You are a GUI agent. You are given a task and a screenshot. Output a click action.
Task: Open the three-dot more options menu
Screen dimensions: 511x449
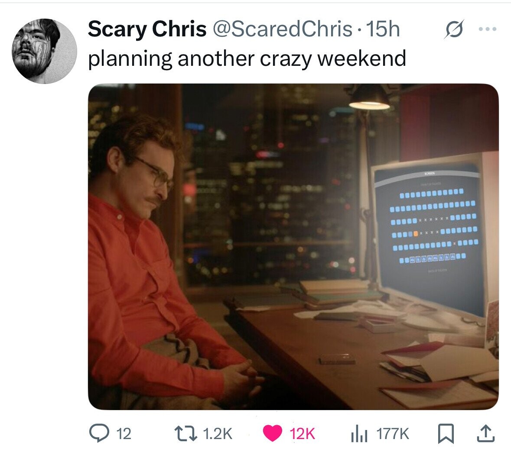488,29
